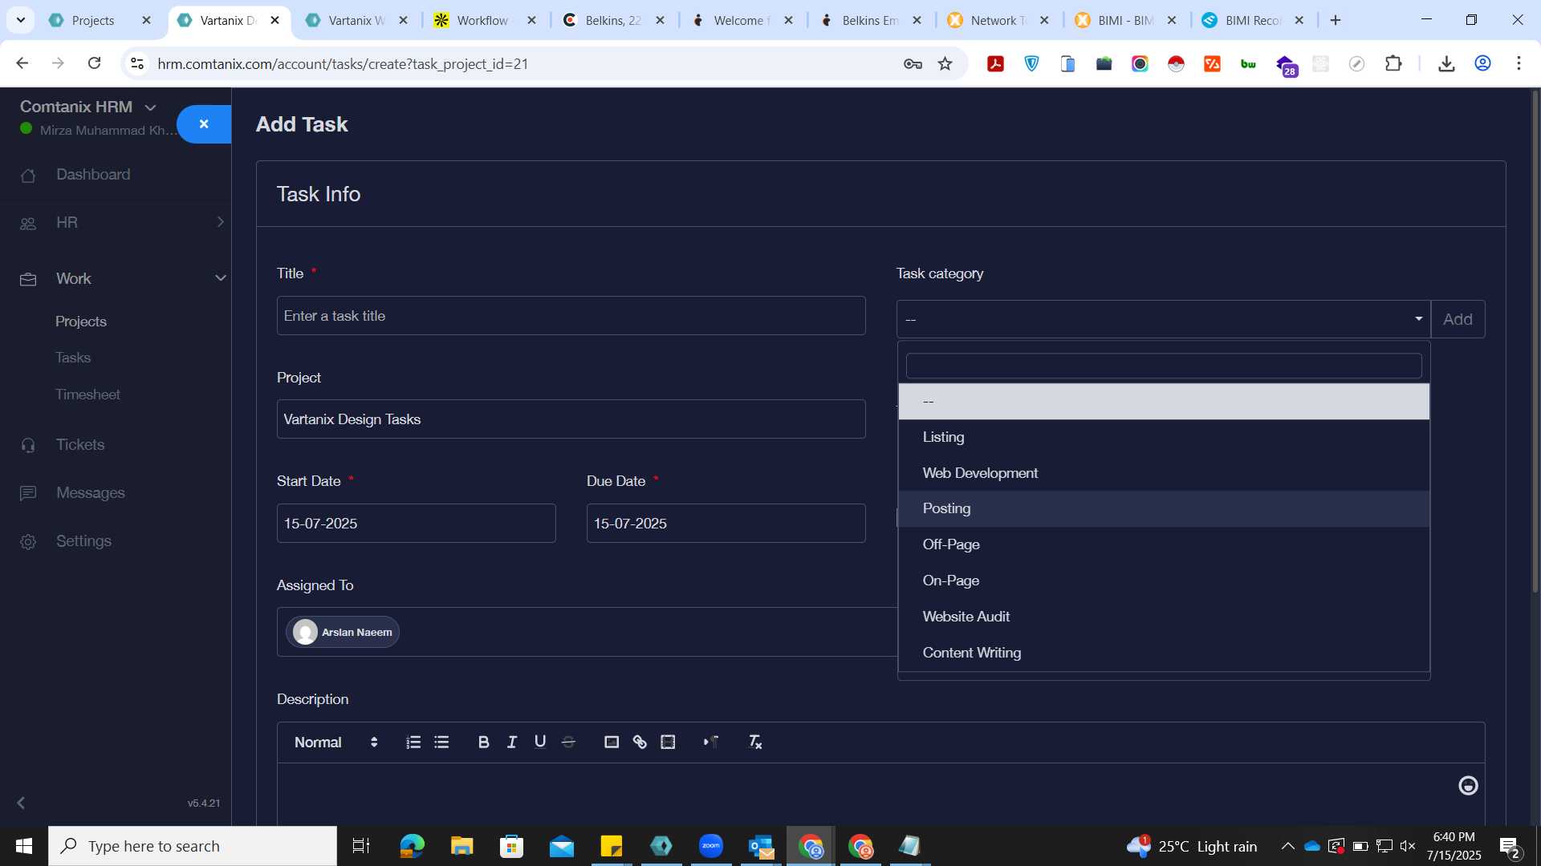
Task: Open Zoom from the taskbar
Action: click(x=711, y=846)
